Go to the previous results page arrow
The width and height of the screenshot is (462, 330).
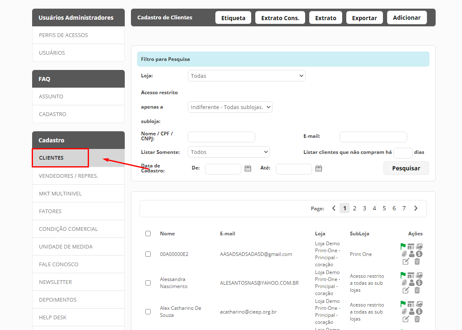tap(334, 208)
